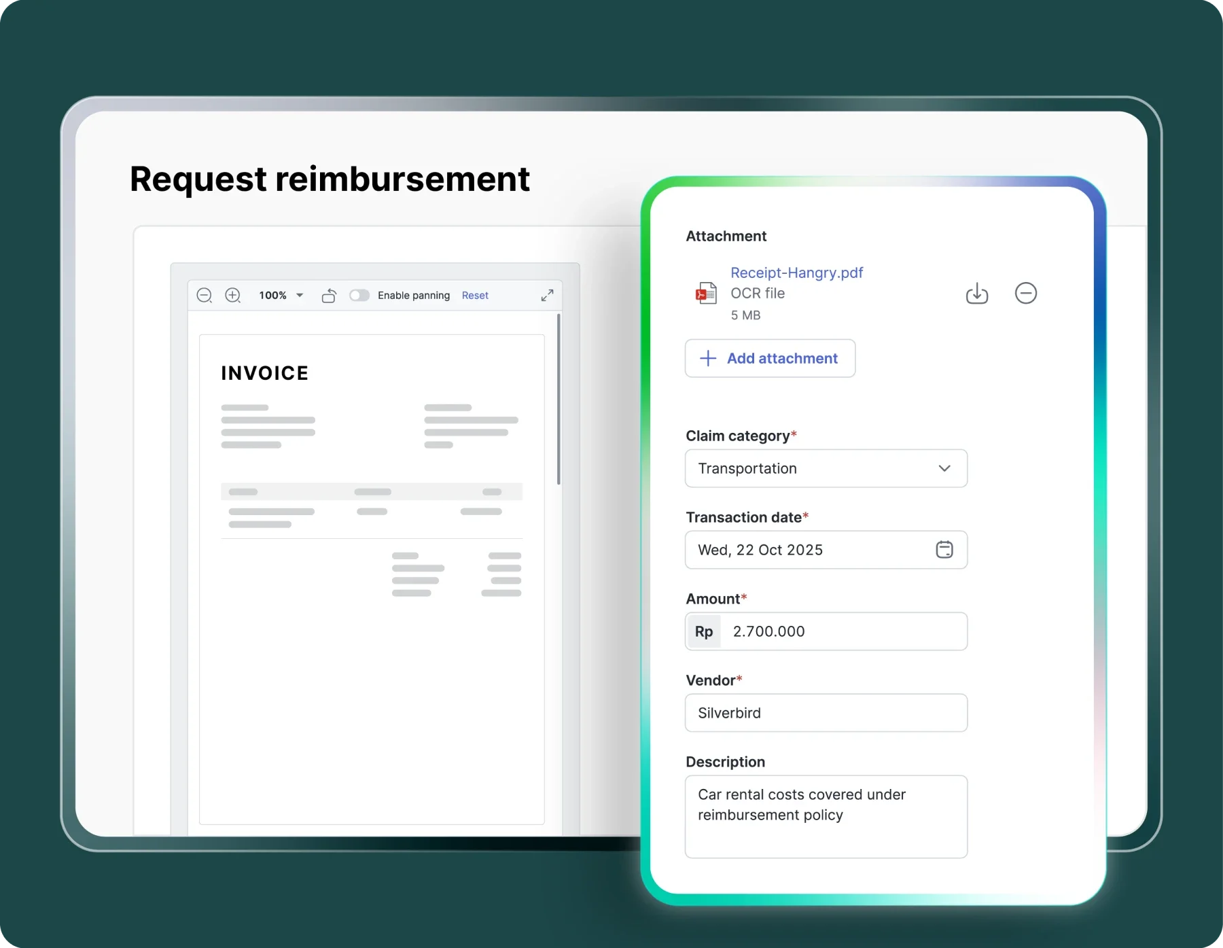Click the Reset link in the toolbar

pyautogui.click(x=475, y=295)
